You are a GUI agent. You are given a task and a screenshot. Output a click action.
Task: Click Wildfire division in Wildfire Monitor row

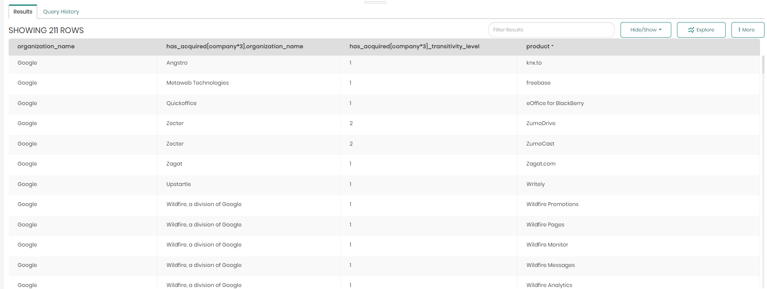[x=204, y=244]
